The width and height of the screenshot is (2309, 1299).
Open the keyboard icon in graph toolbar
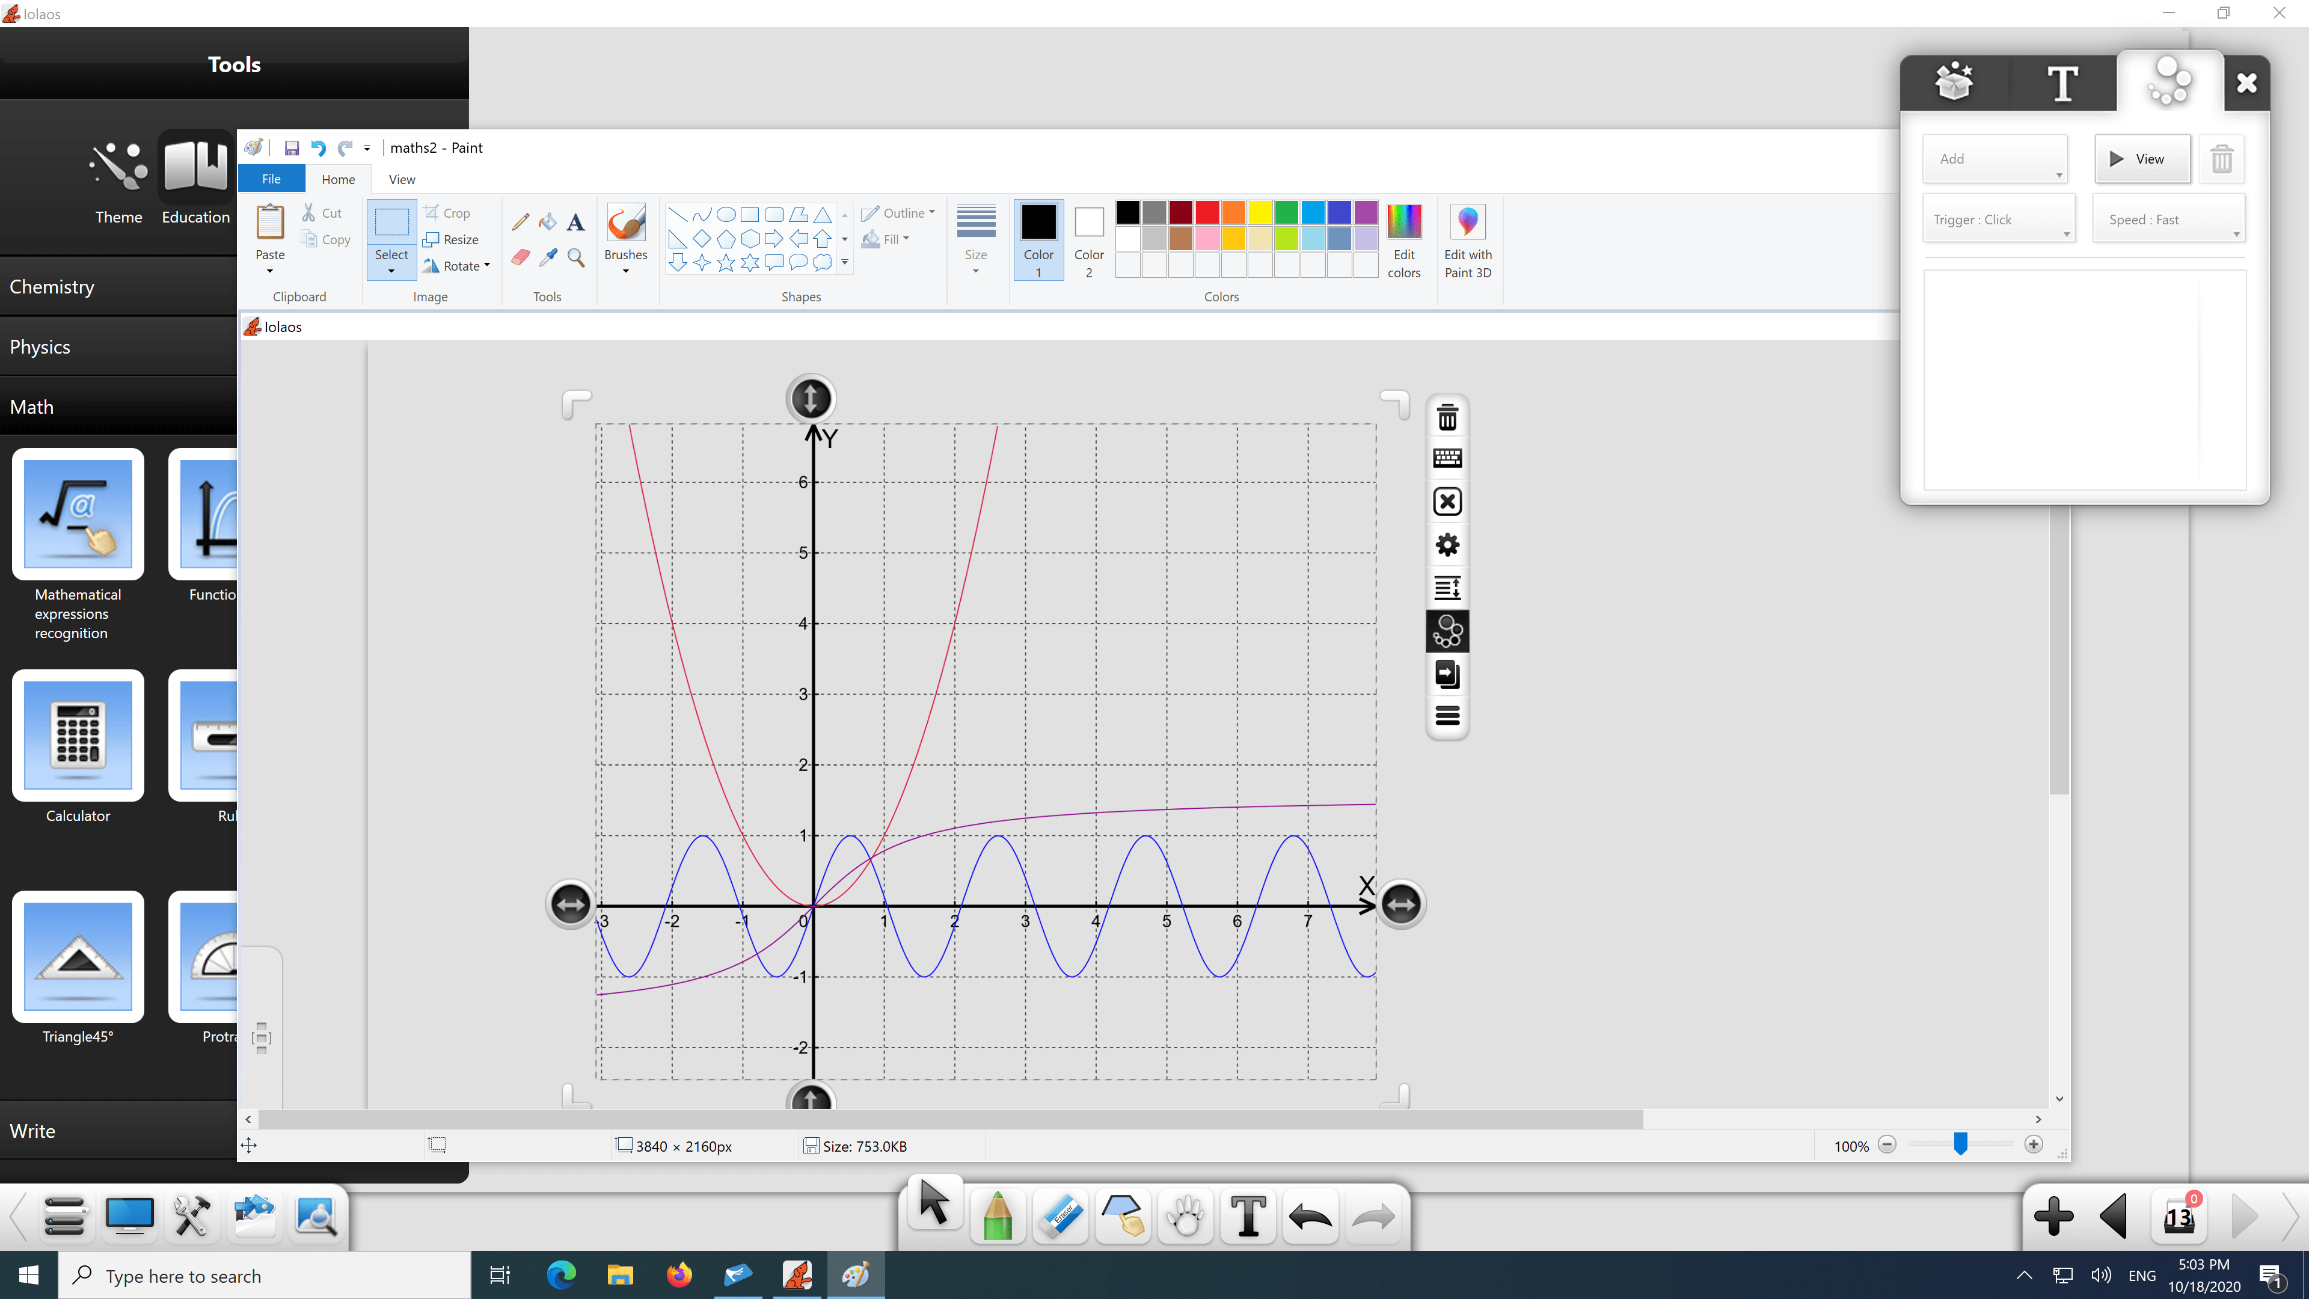click(x=1447, y=459)
